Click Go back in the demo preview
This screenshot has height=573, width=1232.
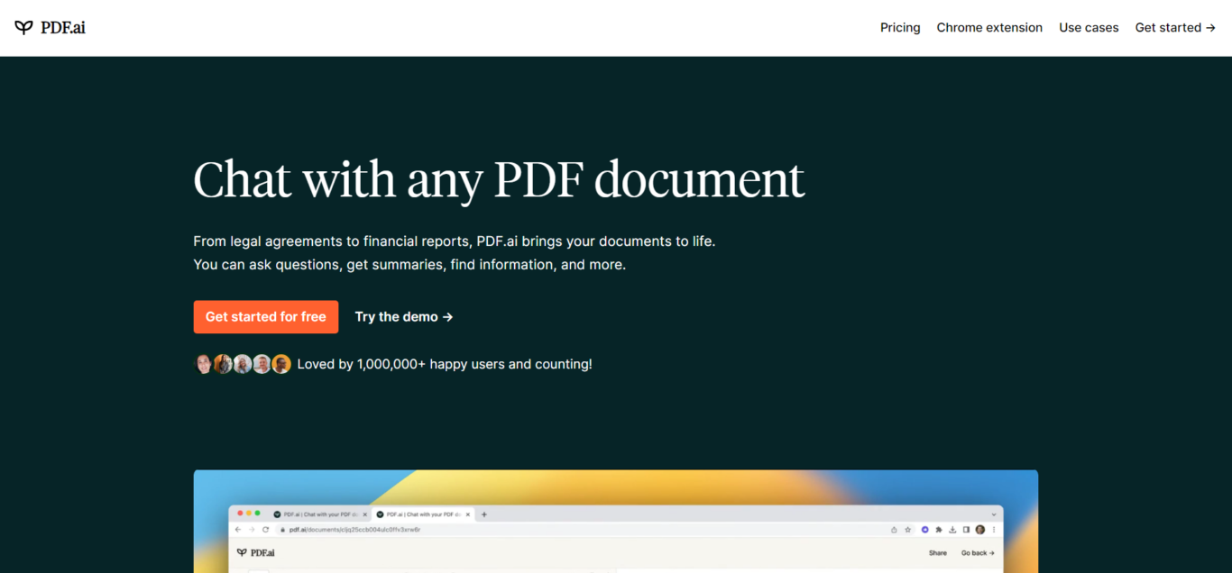coord(978,553)
